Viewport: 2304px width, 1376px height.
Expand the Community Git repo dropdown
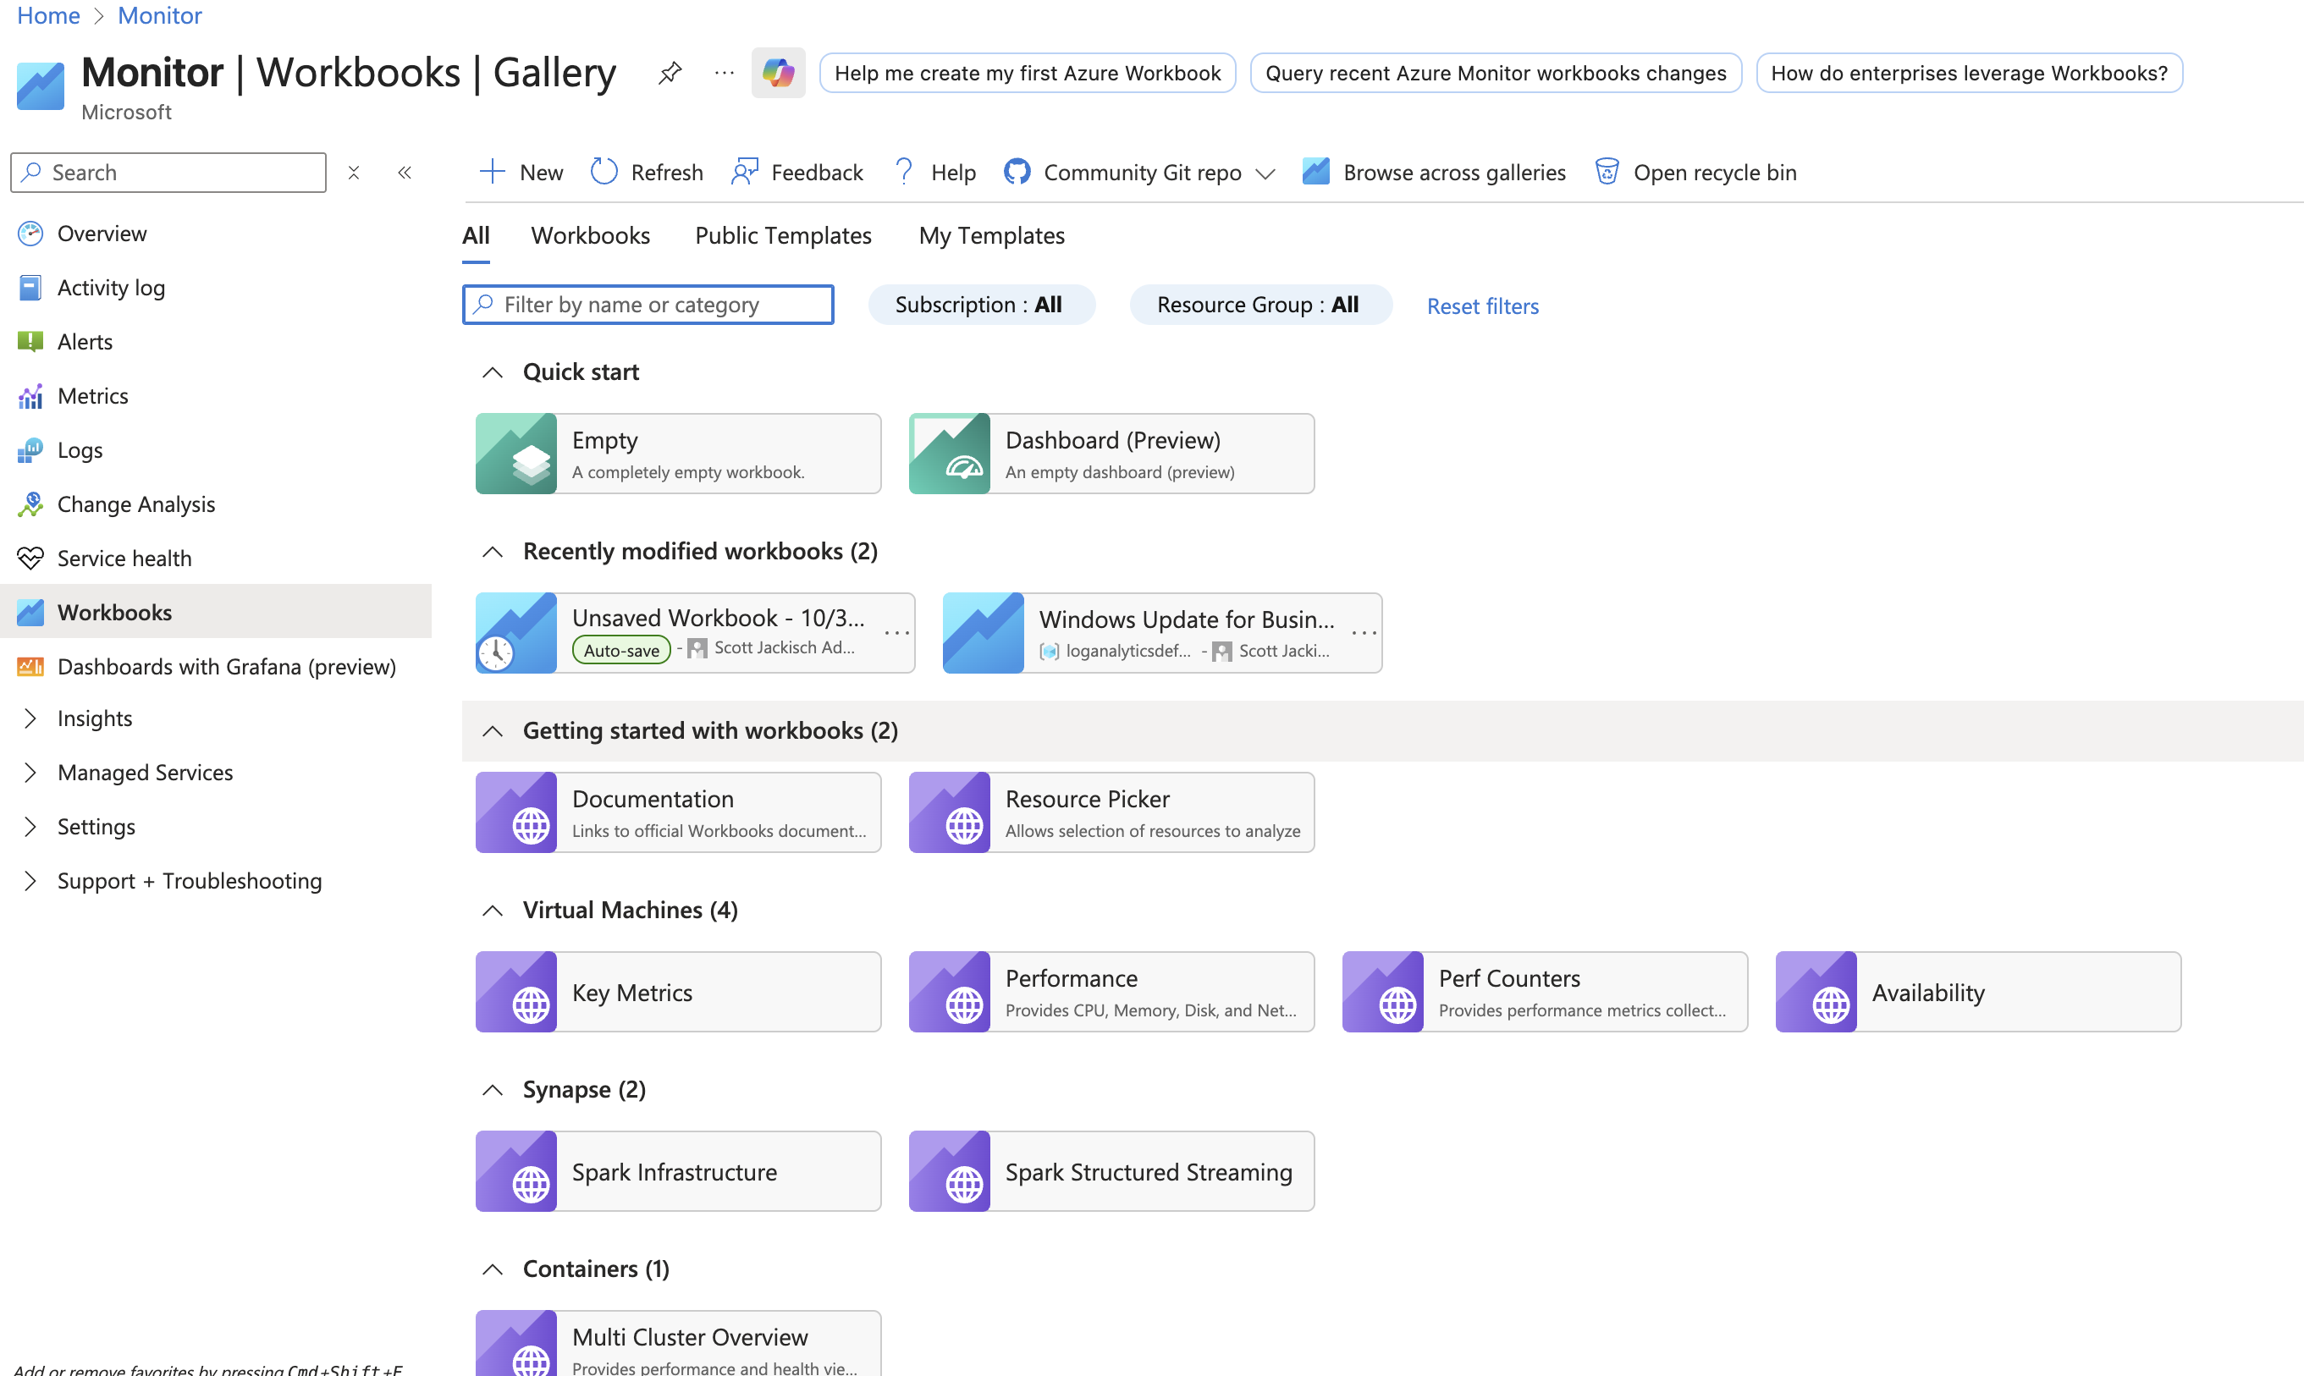point(1265,173)
